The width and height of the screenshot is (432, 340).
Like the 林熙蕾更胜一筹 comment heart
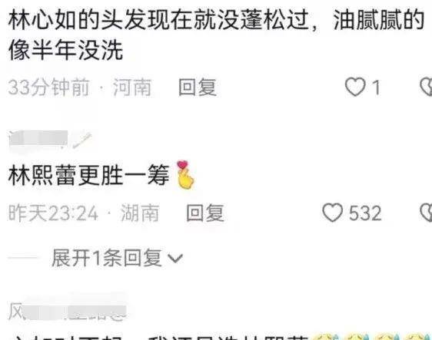click(x=333, y=213)
